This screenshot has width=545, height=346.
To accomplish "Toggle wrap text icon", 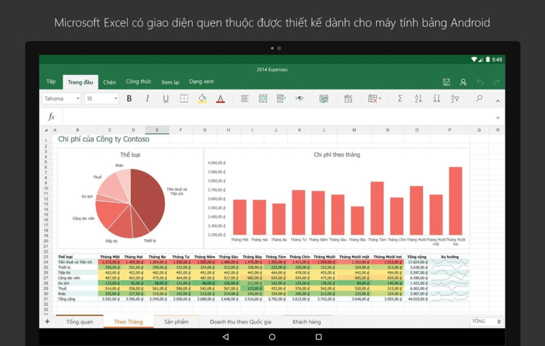I will (x=281, y=99).
